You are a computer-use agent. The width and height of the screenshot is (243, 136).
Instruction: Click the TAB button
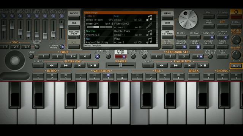point(74,28)
